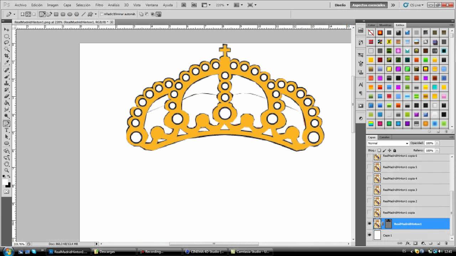Switch to the Color panel tab

372,25
